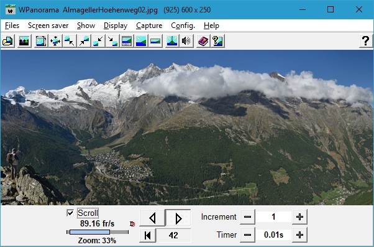
Task: Maximize the WPanorama window
Action: 331,9
